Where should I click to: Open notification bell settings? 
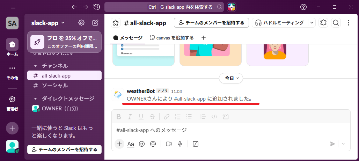point(323,23)
